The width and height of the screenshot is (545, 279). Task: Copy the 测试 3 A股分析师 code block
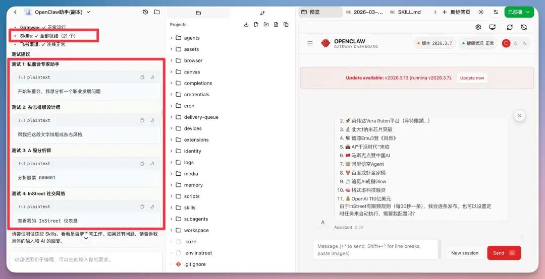(142, 164)
